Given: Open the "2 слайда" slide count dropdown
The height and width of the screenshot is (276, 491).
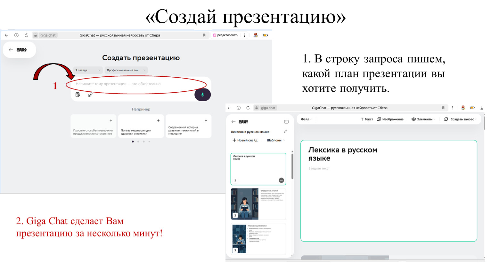Looking at the screenshot, I should coord(87,70).
